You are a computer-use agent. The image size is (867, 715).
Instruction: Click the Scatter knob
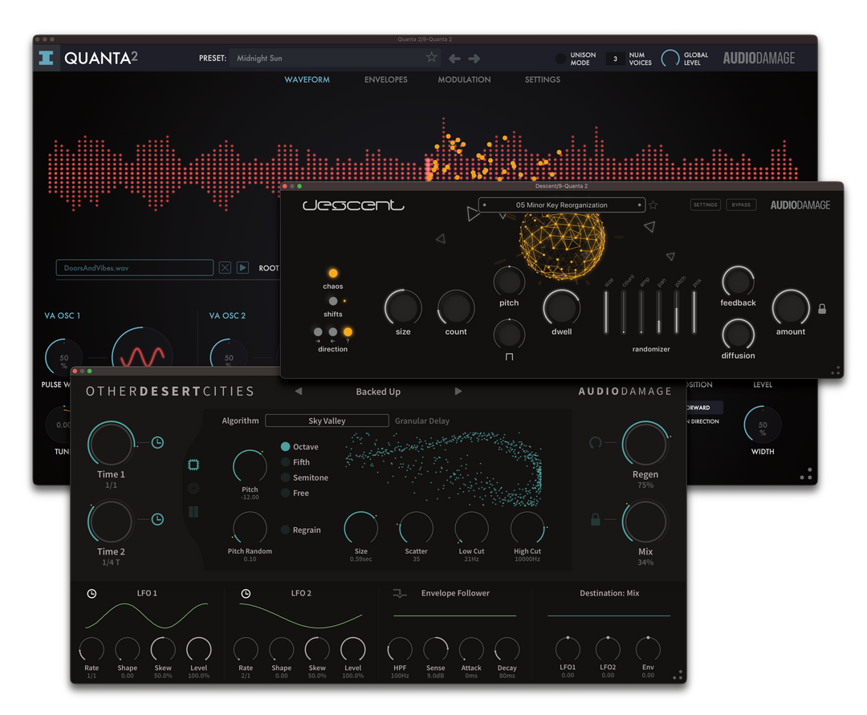click(x=417, y=528)
